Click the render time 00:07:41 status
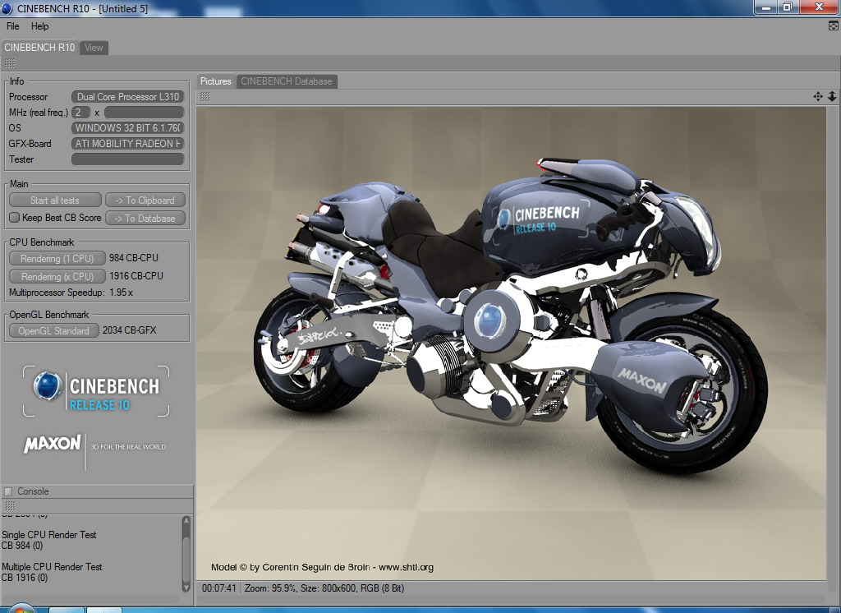 pos(218,588)
